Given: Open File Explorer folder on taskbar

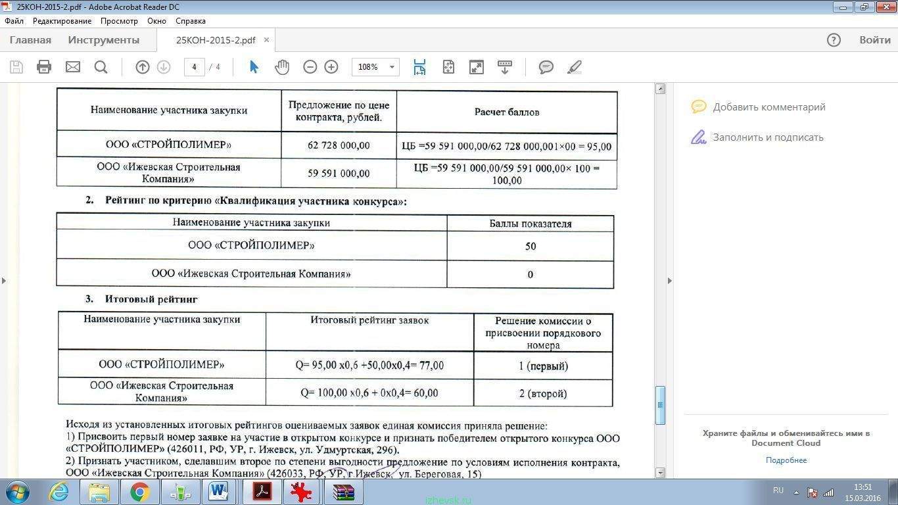Looking at the screenshot, I should point(99,492).
